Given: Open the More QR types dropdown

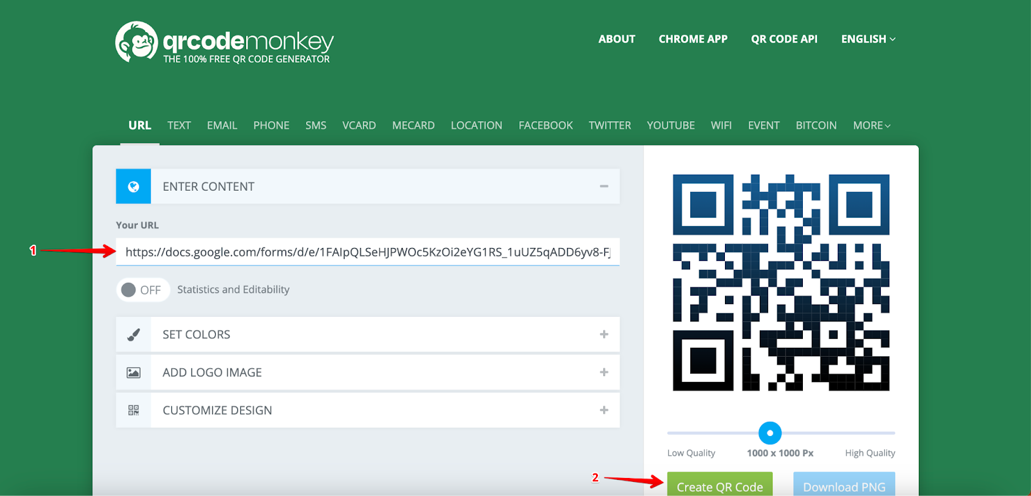Looking at the screenshot, I should click(x=872, y=126).
